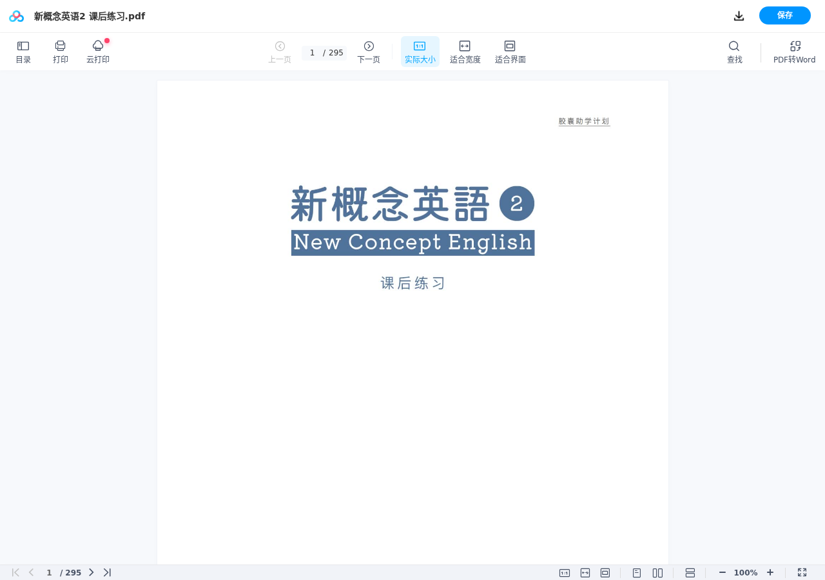Click bottom bar actual size icon

point(565,572)
